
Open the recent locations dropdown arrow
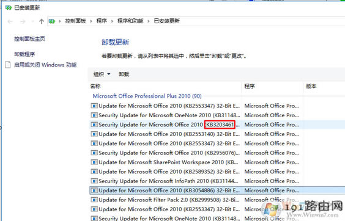[x=33, y=21]
